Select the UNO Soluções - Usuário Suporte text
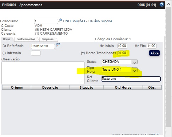Viewport: 172px width, 137px height. click(x=88, y=21)
